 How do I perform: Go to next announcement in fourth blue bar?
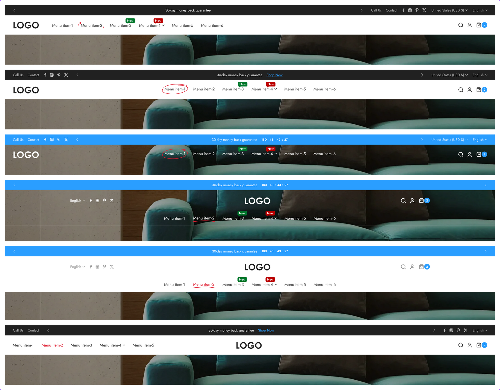tap(486, 185)
